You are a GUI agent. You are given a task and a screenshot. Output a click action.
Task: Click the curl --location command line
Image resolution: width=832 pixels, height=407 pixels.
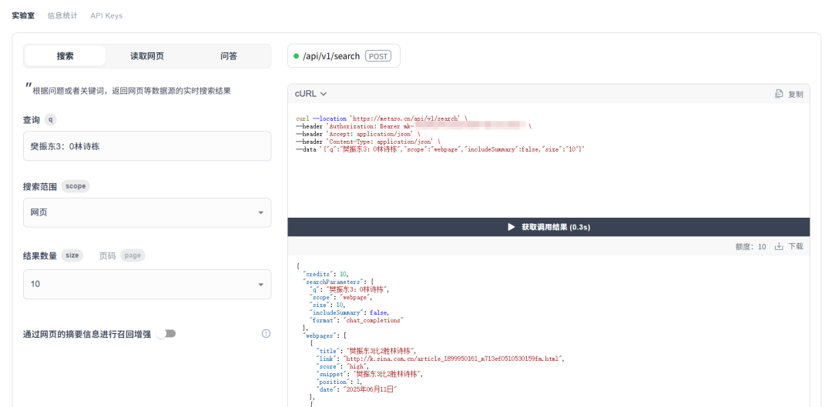pyautogui.click(x=381, y=118)
